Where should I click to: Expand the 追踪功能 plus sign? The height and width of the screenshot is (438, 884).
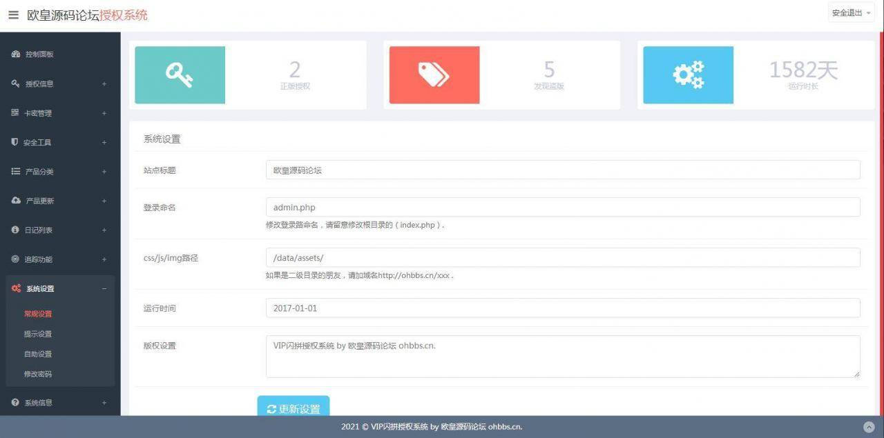pos(104,260)
